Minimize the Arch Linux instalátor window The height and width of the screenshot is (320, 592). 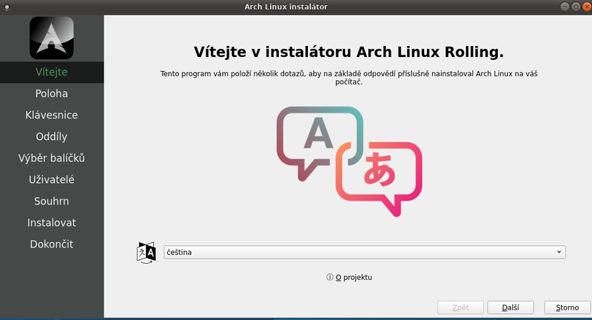[x=565, y=6]
